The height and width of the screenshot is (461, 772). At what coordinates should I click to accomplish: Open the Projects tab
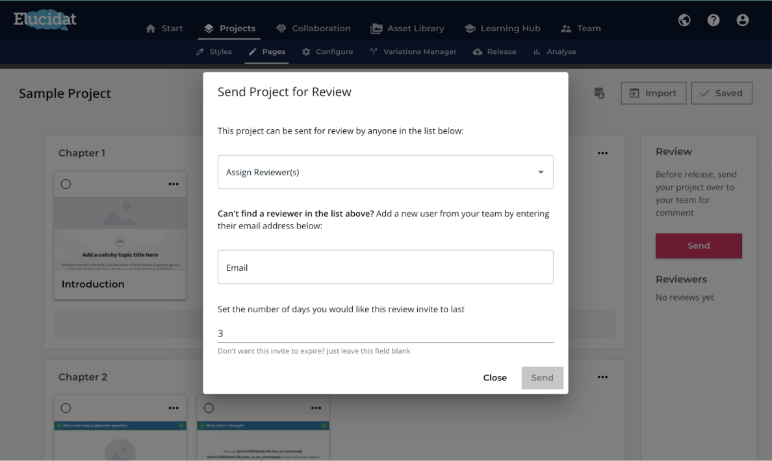[x=229, y=29]
